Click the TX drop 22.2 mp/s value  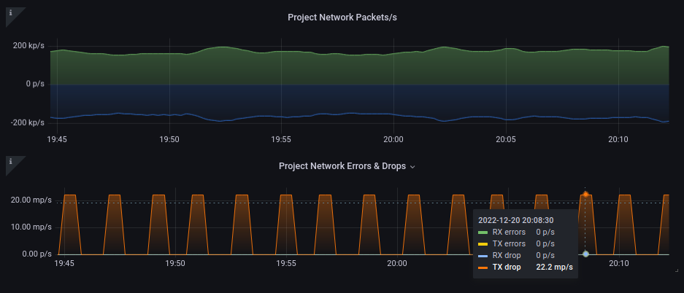(x=555, y=267)
